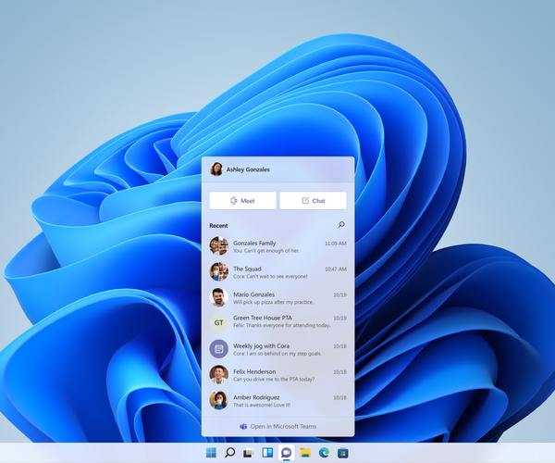Start a meeting with Meet button
This screenshot has height=463, width=555.
pyautogui.click(x=242, y=200)
